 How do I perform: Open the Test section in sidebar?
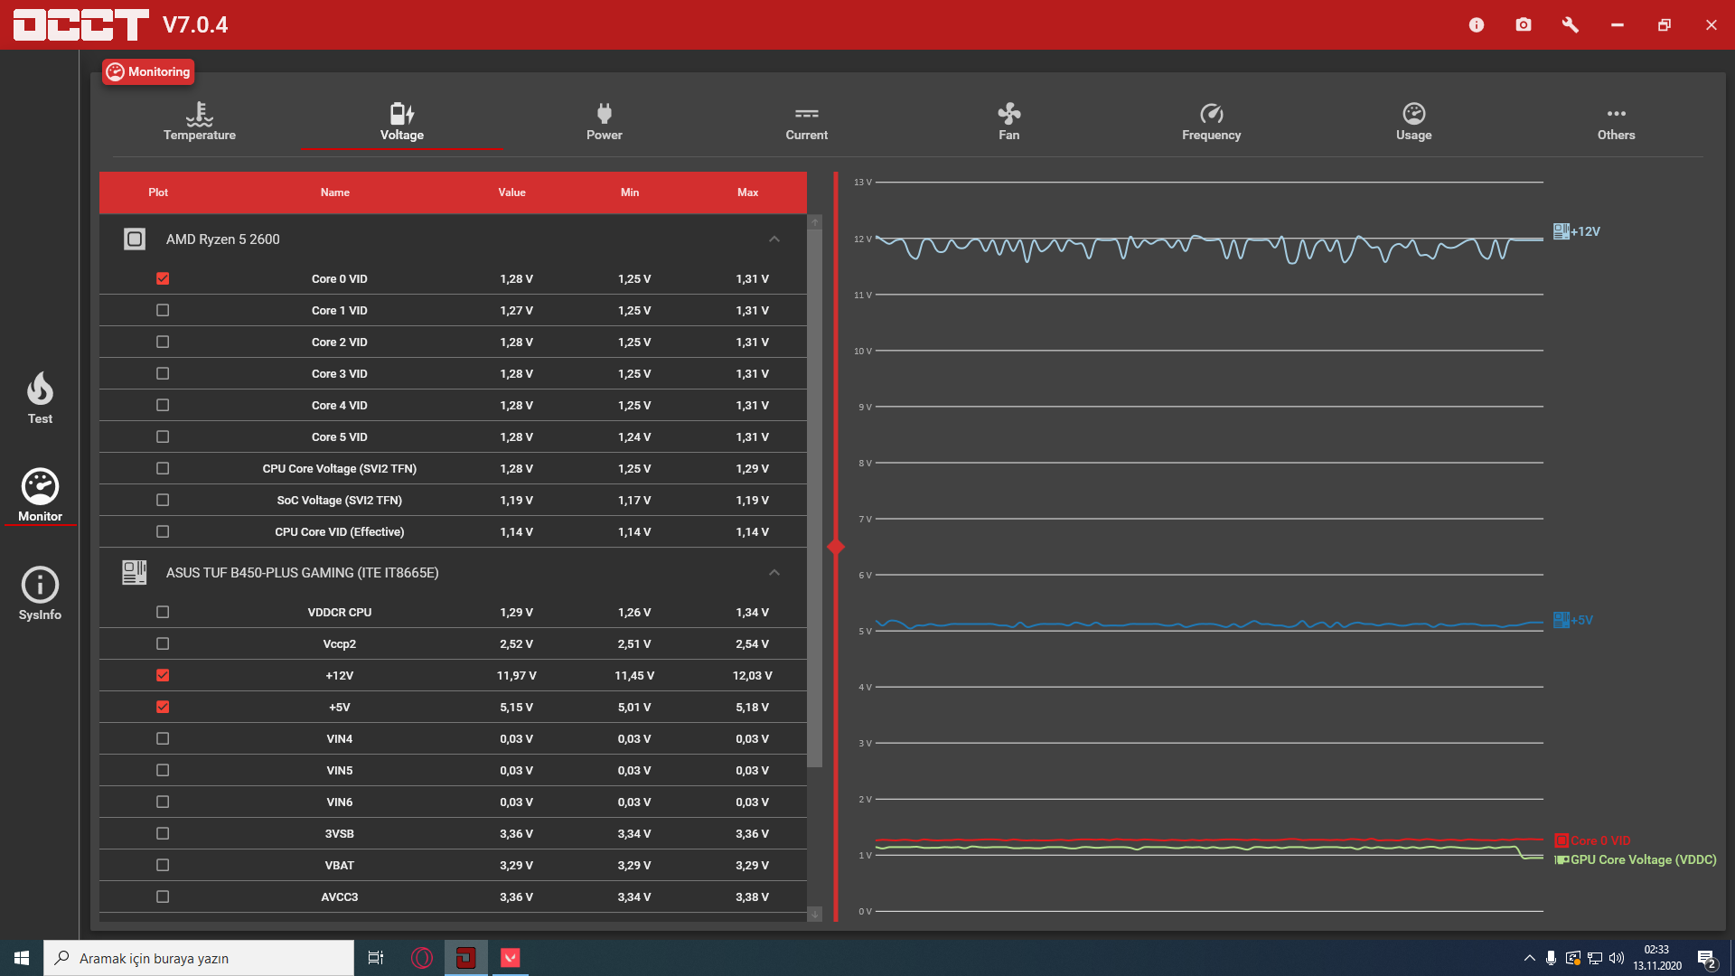pyautogui.click(x=40, y=399)
